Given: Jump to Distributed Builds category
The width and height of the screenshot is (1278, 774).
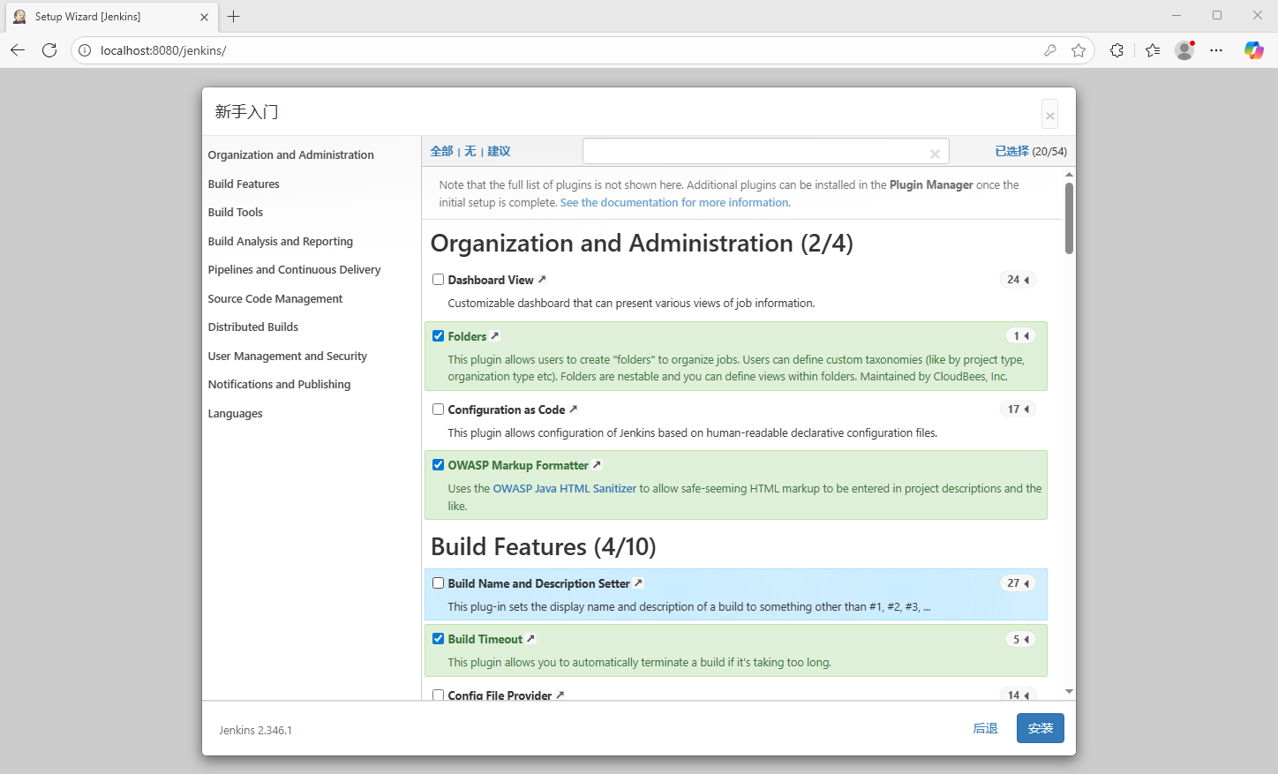Looking at the screenshot, I should (x=253, y=327).
